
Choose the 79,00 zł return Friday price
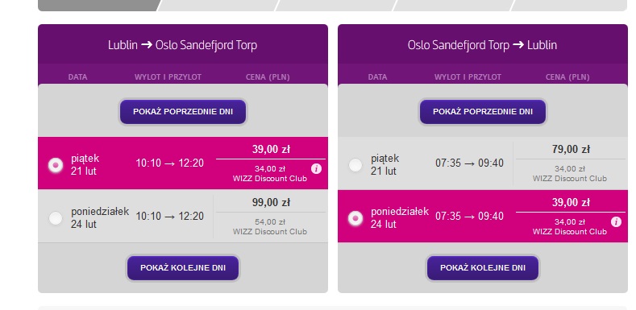(x=571, y=150)
